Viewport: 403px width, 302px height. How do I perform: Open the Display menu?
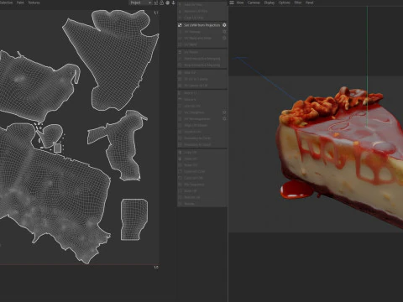(x=270, y=3)
